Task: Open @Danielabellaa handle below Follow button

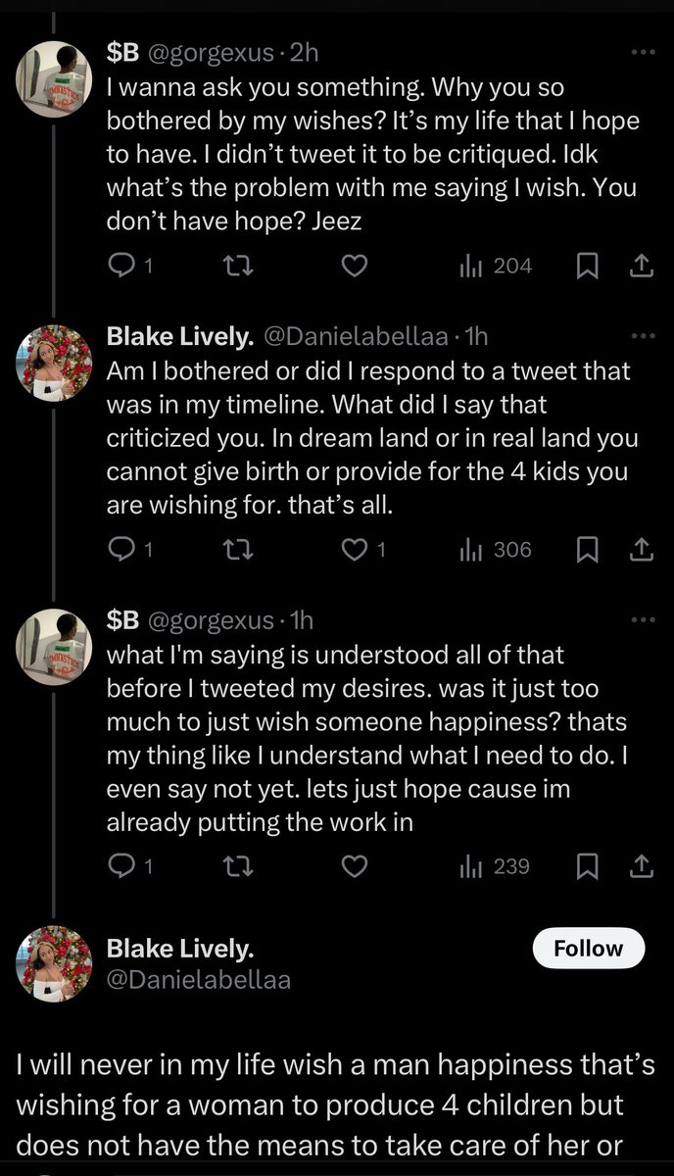Action: click(x=198, y=980)
